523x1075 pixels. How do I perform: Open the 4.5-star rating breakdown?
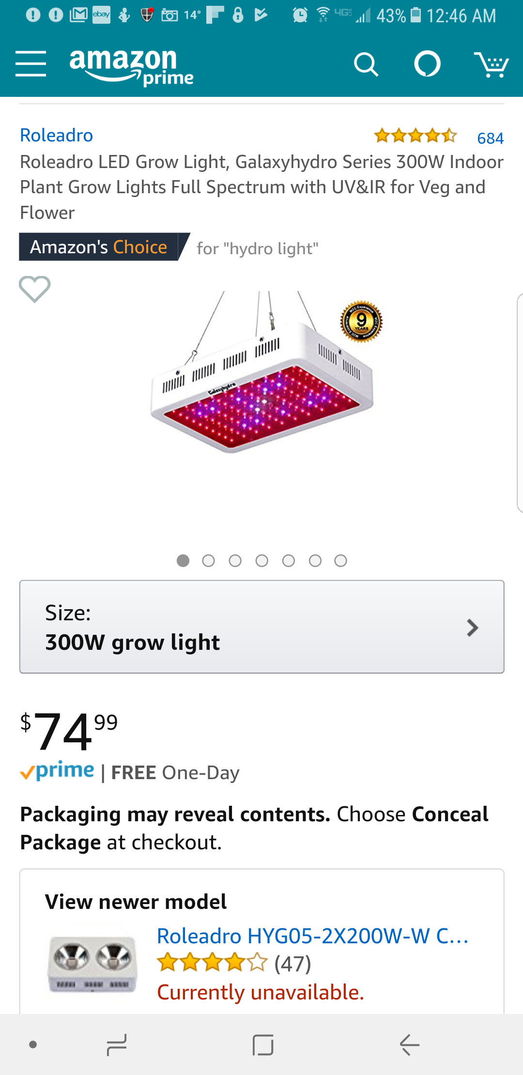tap(415, 136)
